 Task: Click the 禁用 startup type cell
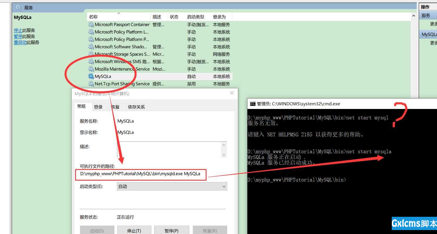(191, 84)
